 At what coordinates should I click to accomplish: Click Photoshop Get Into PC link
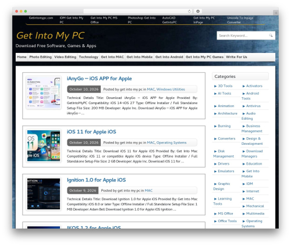[x=141, y=20]
